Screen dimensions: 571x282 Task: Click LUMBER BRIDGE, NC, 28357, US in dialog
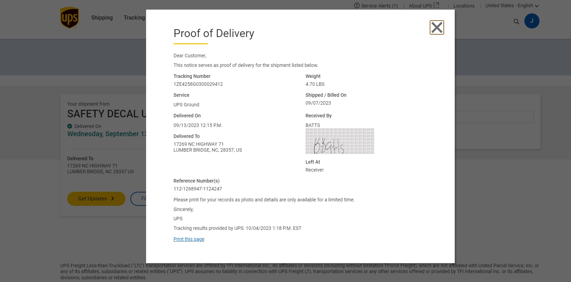tap(208, 150)
